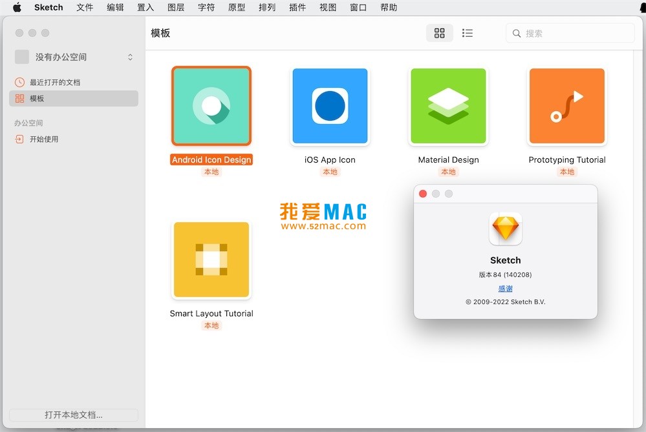
Task: Click the workspace avatar icon in sidebar
Action: pyautogui.click(x=21, y=57)
